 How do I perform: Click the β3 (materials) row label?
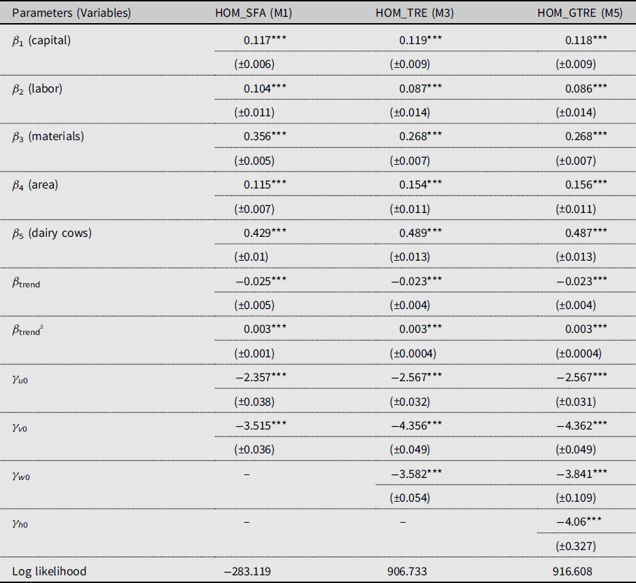click(48, 136)
